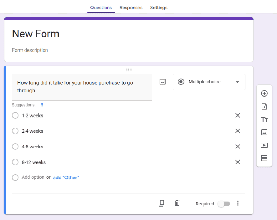
Task: Select the 2-4 weeks radio button
Action: (x=15, y=131)
